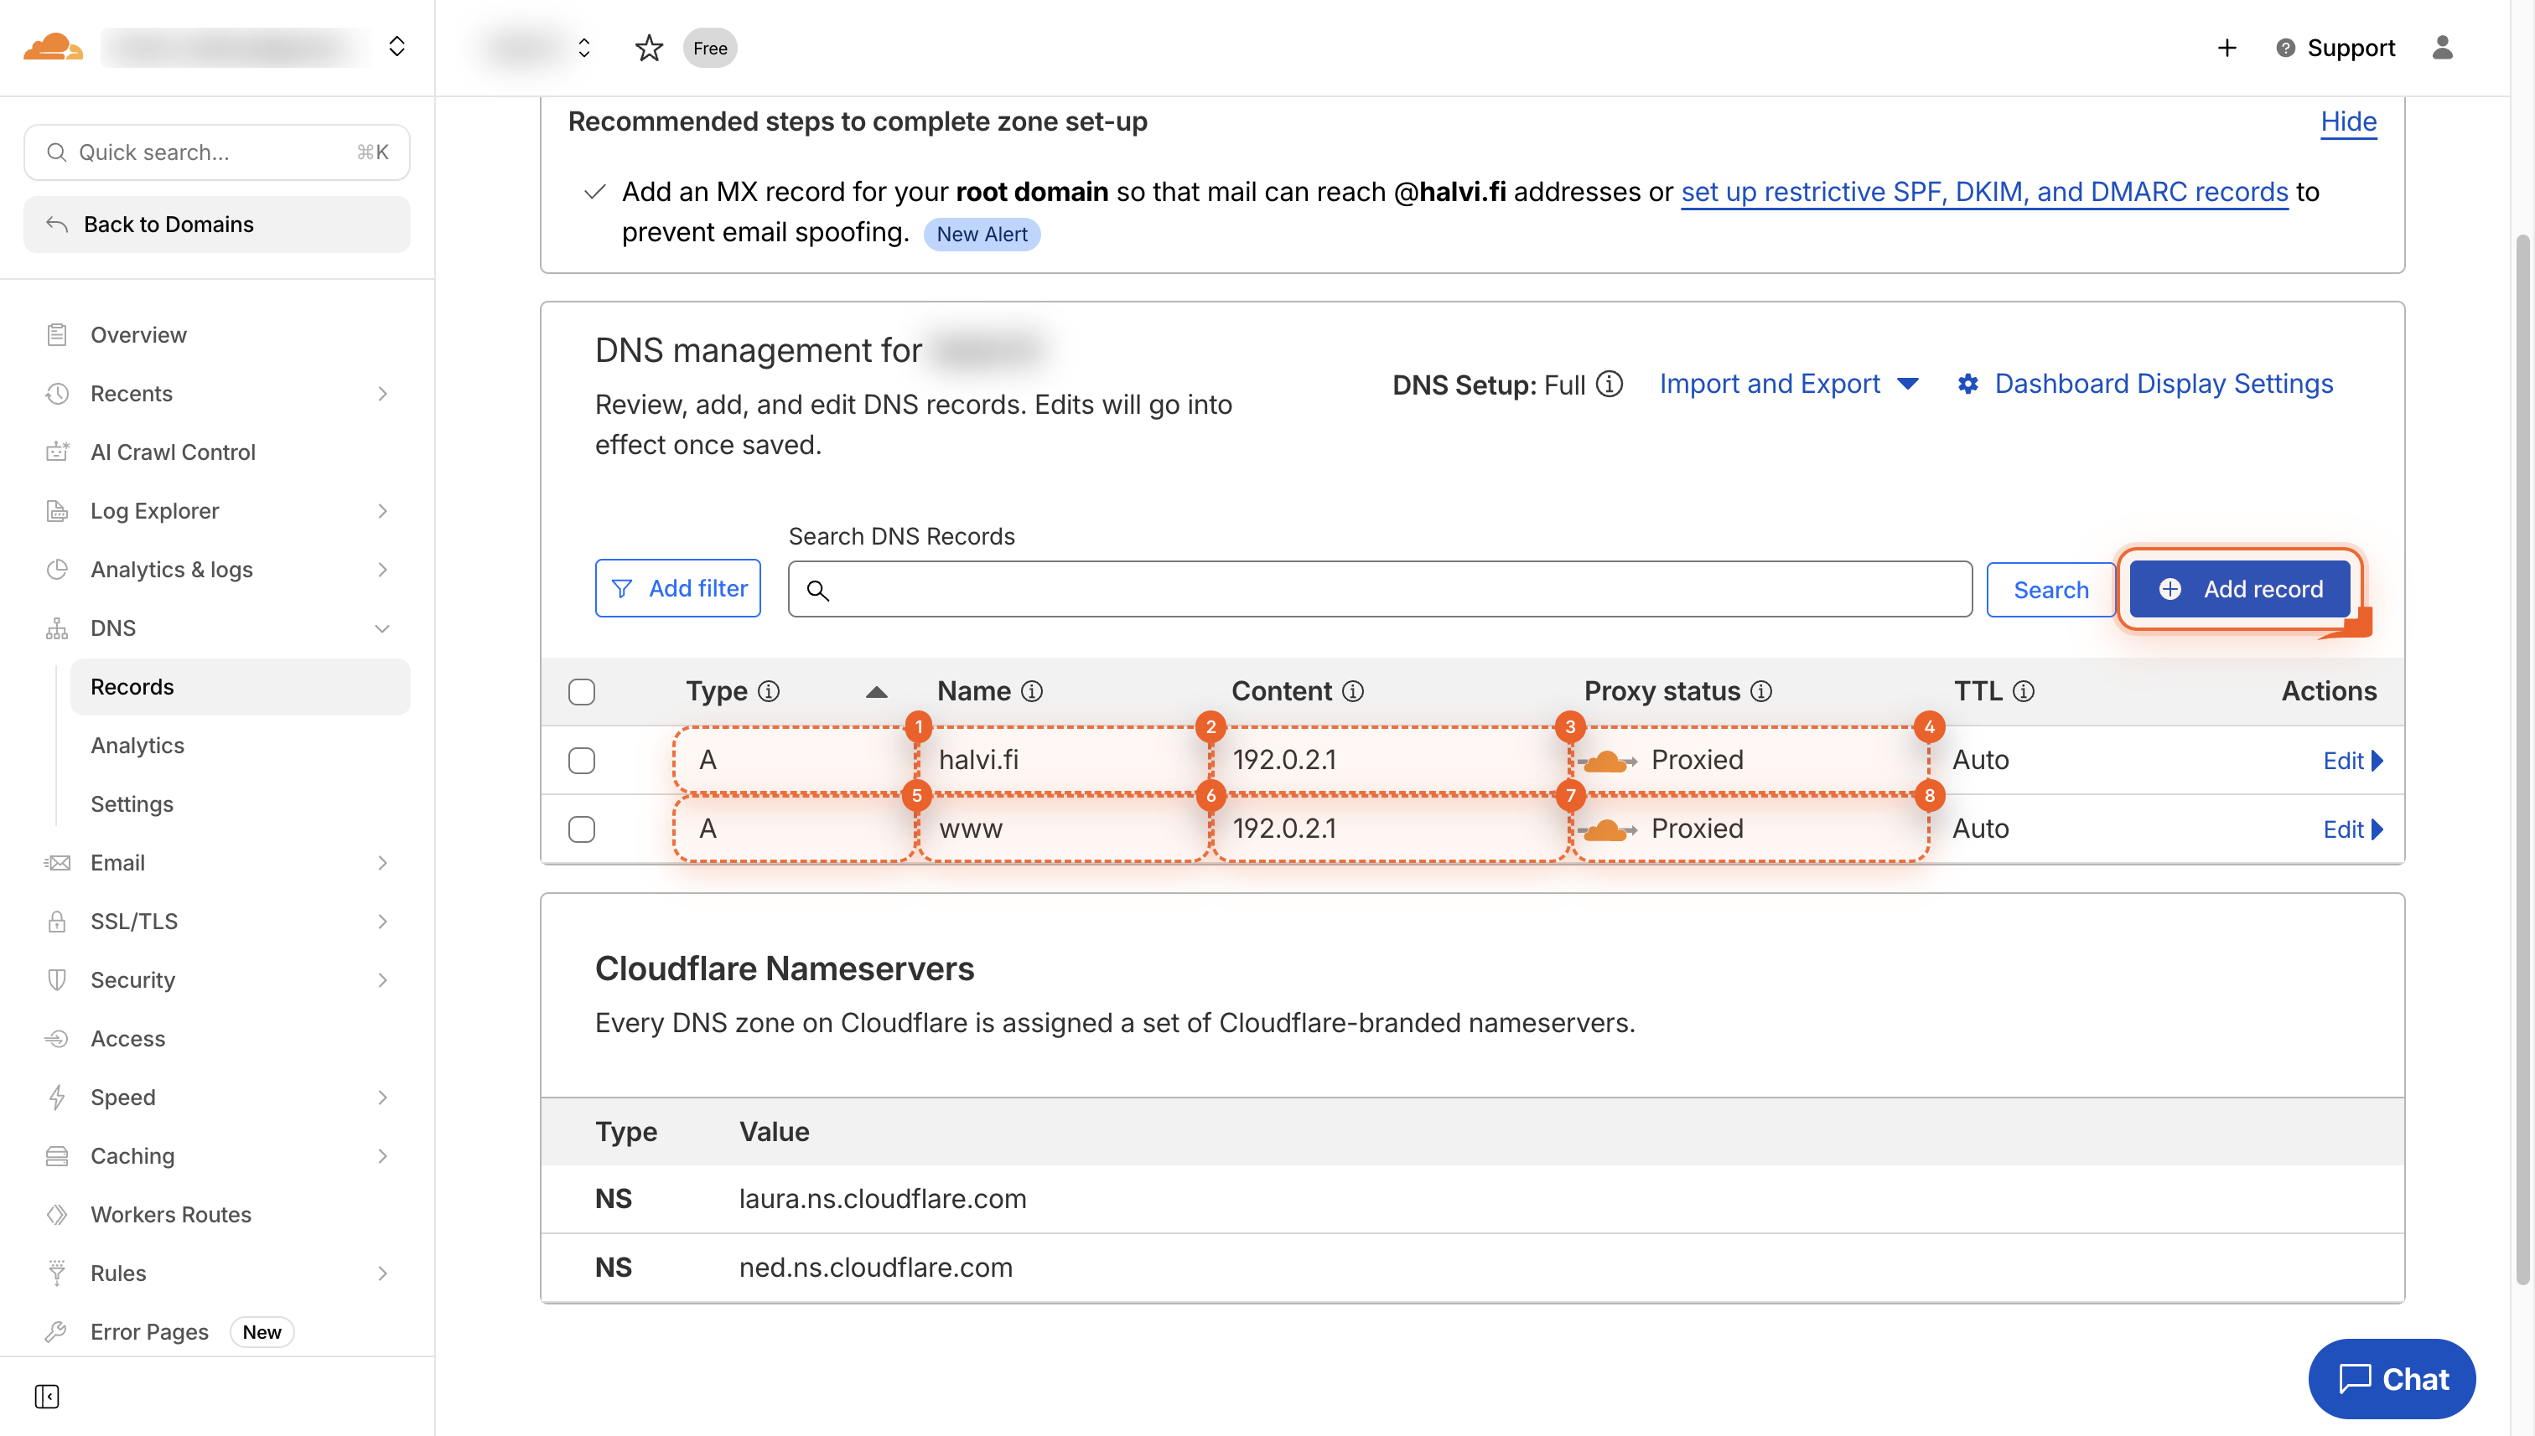Click the Add record button
This screenshot has height=1436, width=2535.
click(x=2240, y=589)
